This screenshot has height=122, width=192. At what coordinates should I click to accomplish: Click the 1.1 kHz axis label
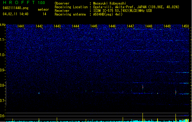[2, 40]
